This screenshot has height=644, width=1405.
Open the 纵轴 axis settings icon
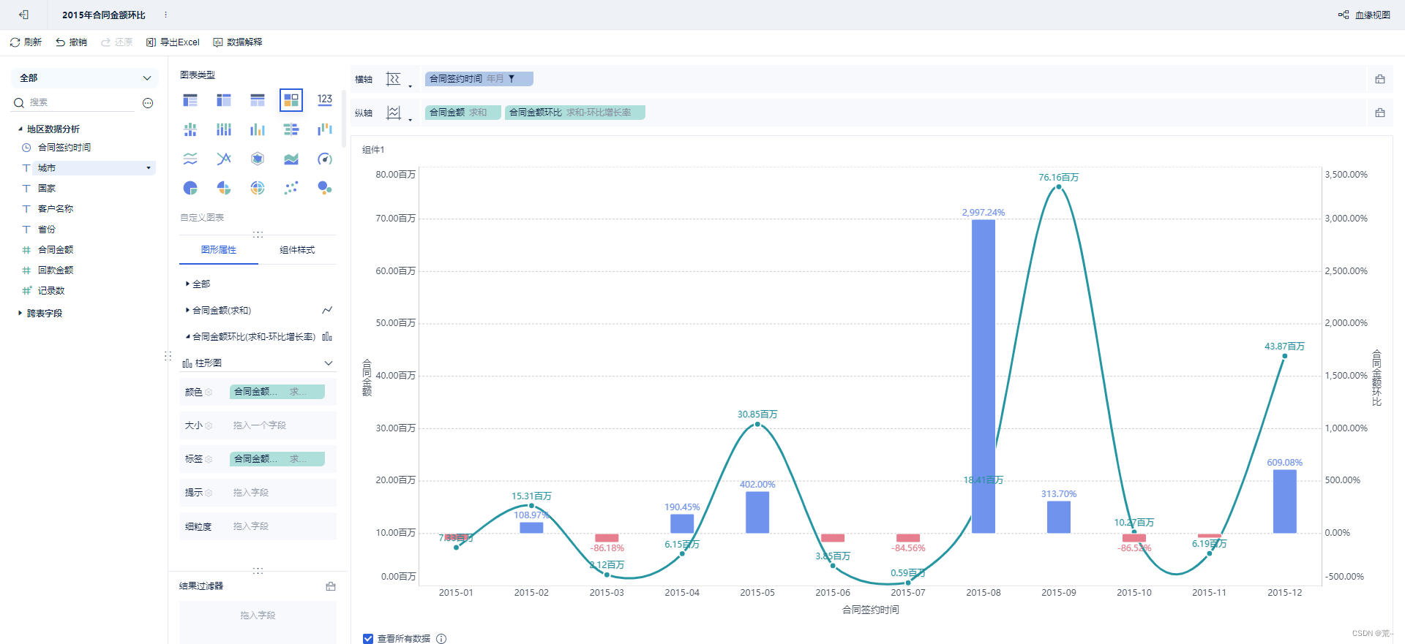(398, 113)
